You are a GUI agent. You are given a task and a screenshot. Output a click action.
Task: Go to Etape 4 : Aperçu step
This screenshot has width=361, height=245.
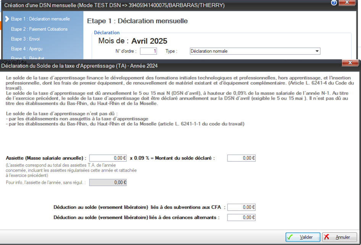(27, 49)
